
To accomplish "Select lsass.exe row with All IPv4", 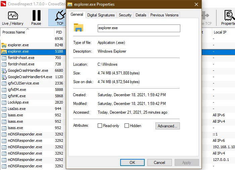I will coord(33,121).
